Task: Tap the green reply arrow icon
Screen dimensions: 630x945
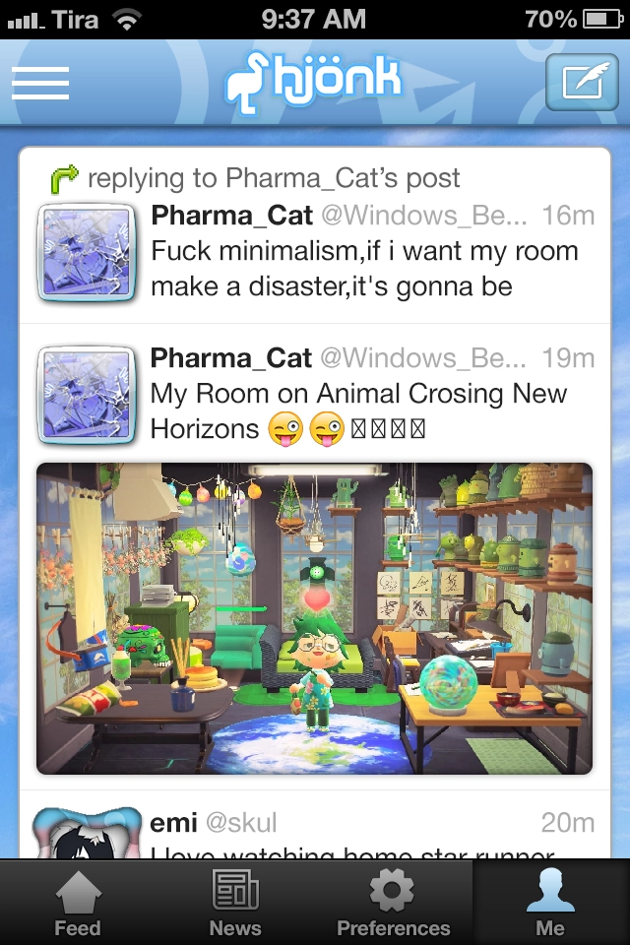Action: [65, 179]
